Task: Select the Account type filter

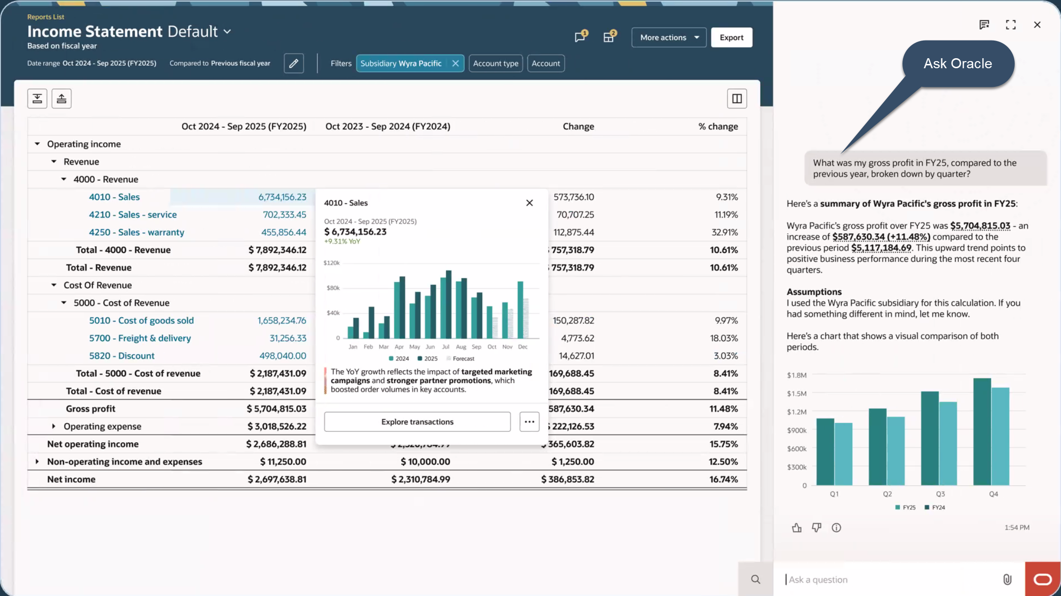Action: [x=496, y=63]
